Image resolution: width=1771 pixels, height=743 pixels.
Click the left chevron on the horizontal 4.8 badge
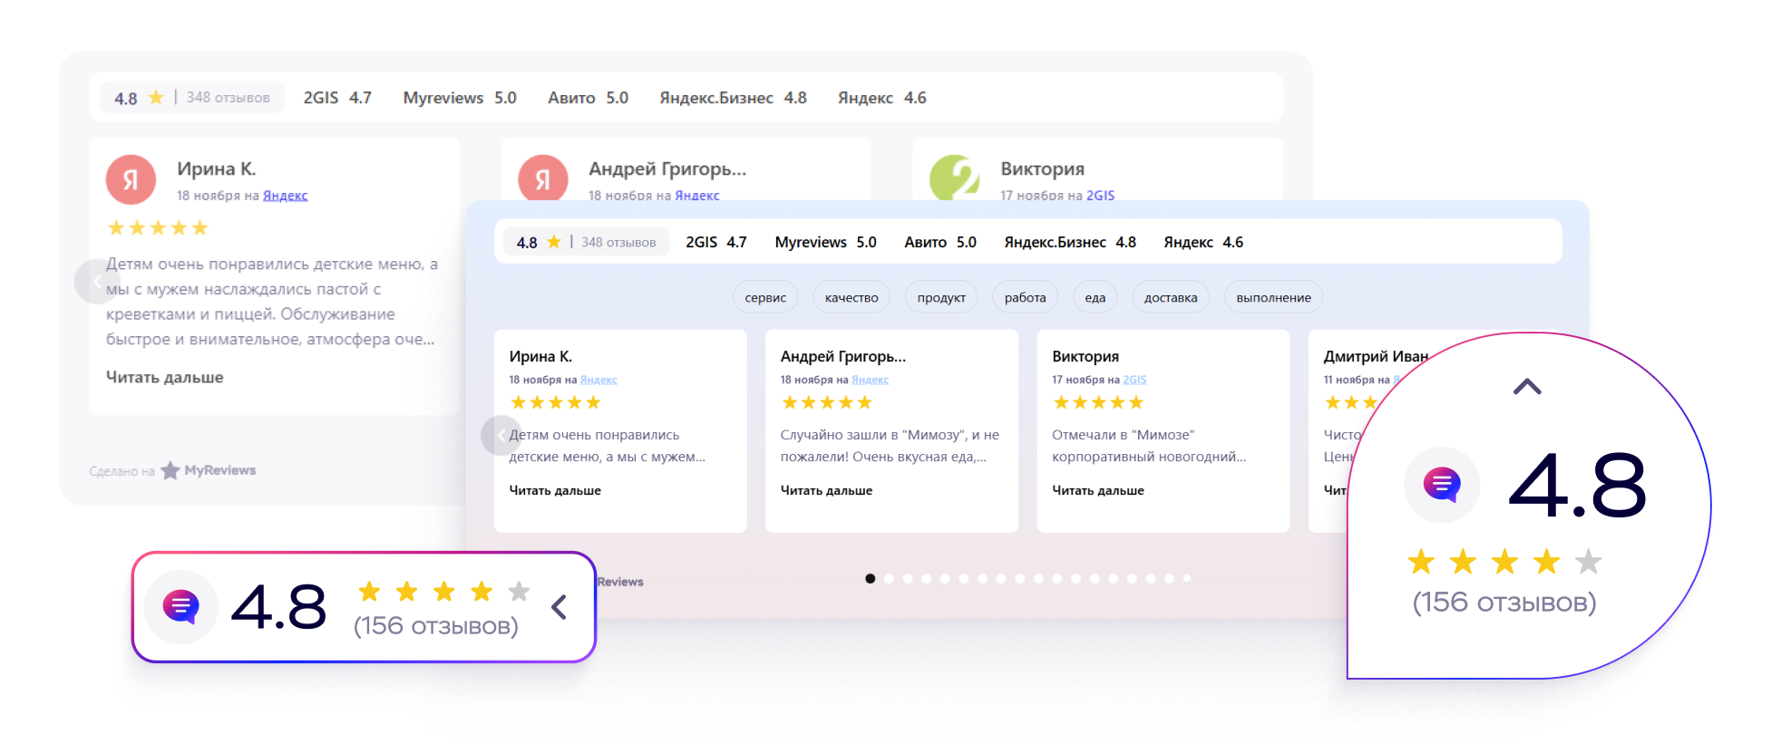(560, 607)
